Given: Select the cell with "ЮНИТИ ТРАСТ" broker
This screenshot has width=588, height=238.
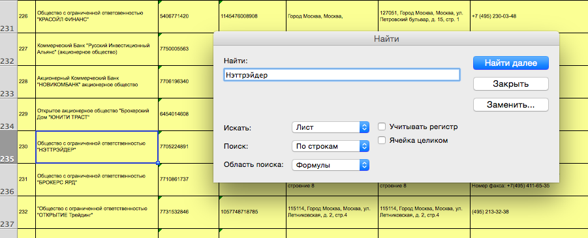Looking at the screenshot, I should click(97, 115).
